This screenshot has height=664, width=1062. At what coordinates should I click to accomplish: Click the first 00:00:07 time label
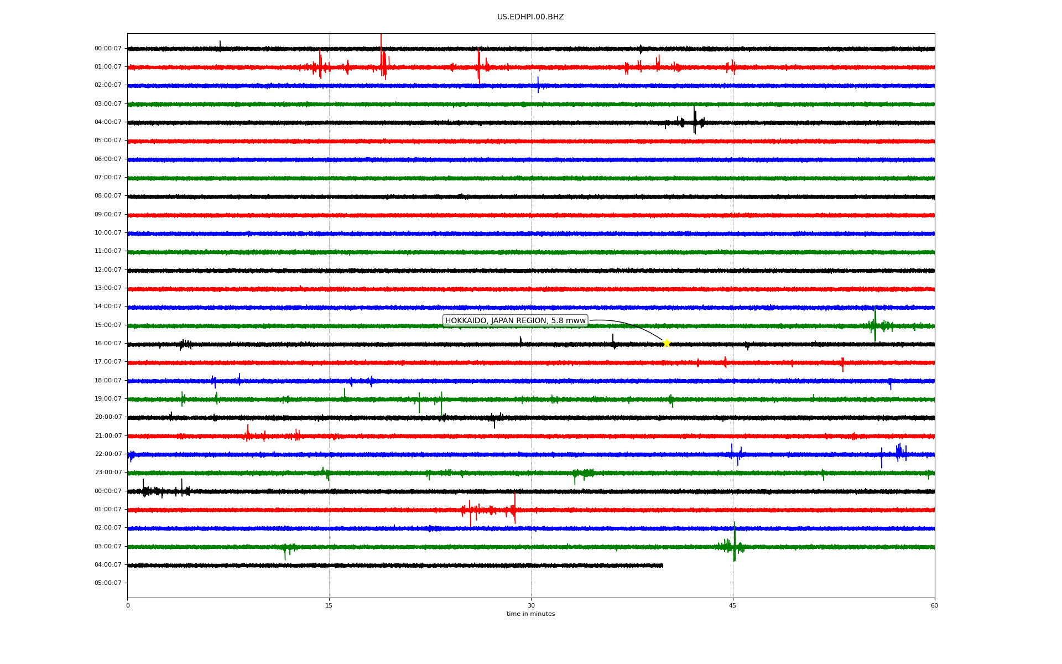108,49
